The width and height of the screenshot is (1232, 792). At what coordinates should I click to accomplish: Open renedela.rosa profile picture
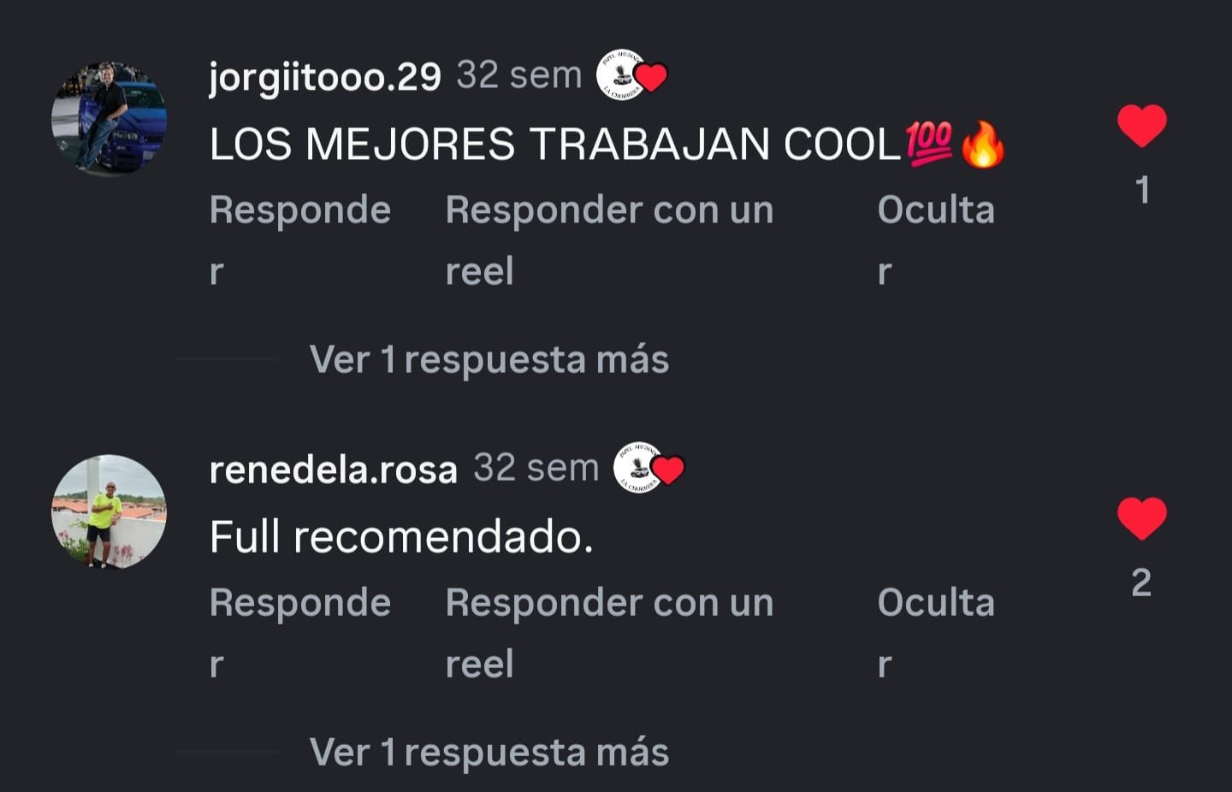coord(110,511)
